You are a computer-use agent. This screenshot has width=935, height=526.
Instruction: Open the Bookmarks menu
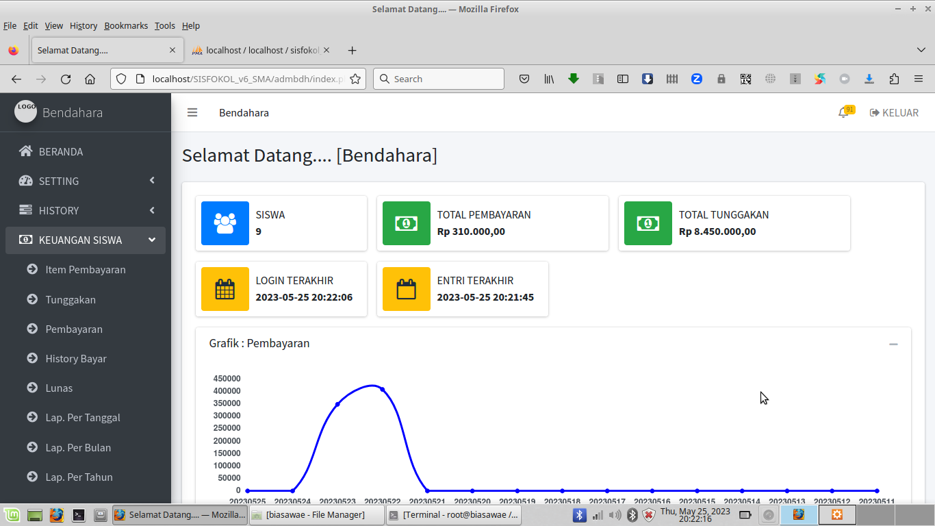pyautogui.click(x=126, y=25)
